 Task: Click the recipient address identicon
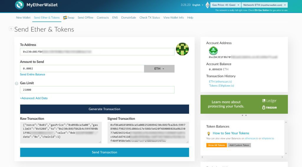pos(182,49)
